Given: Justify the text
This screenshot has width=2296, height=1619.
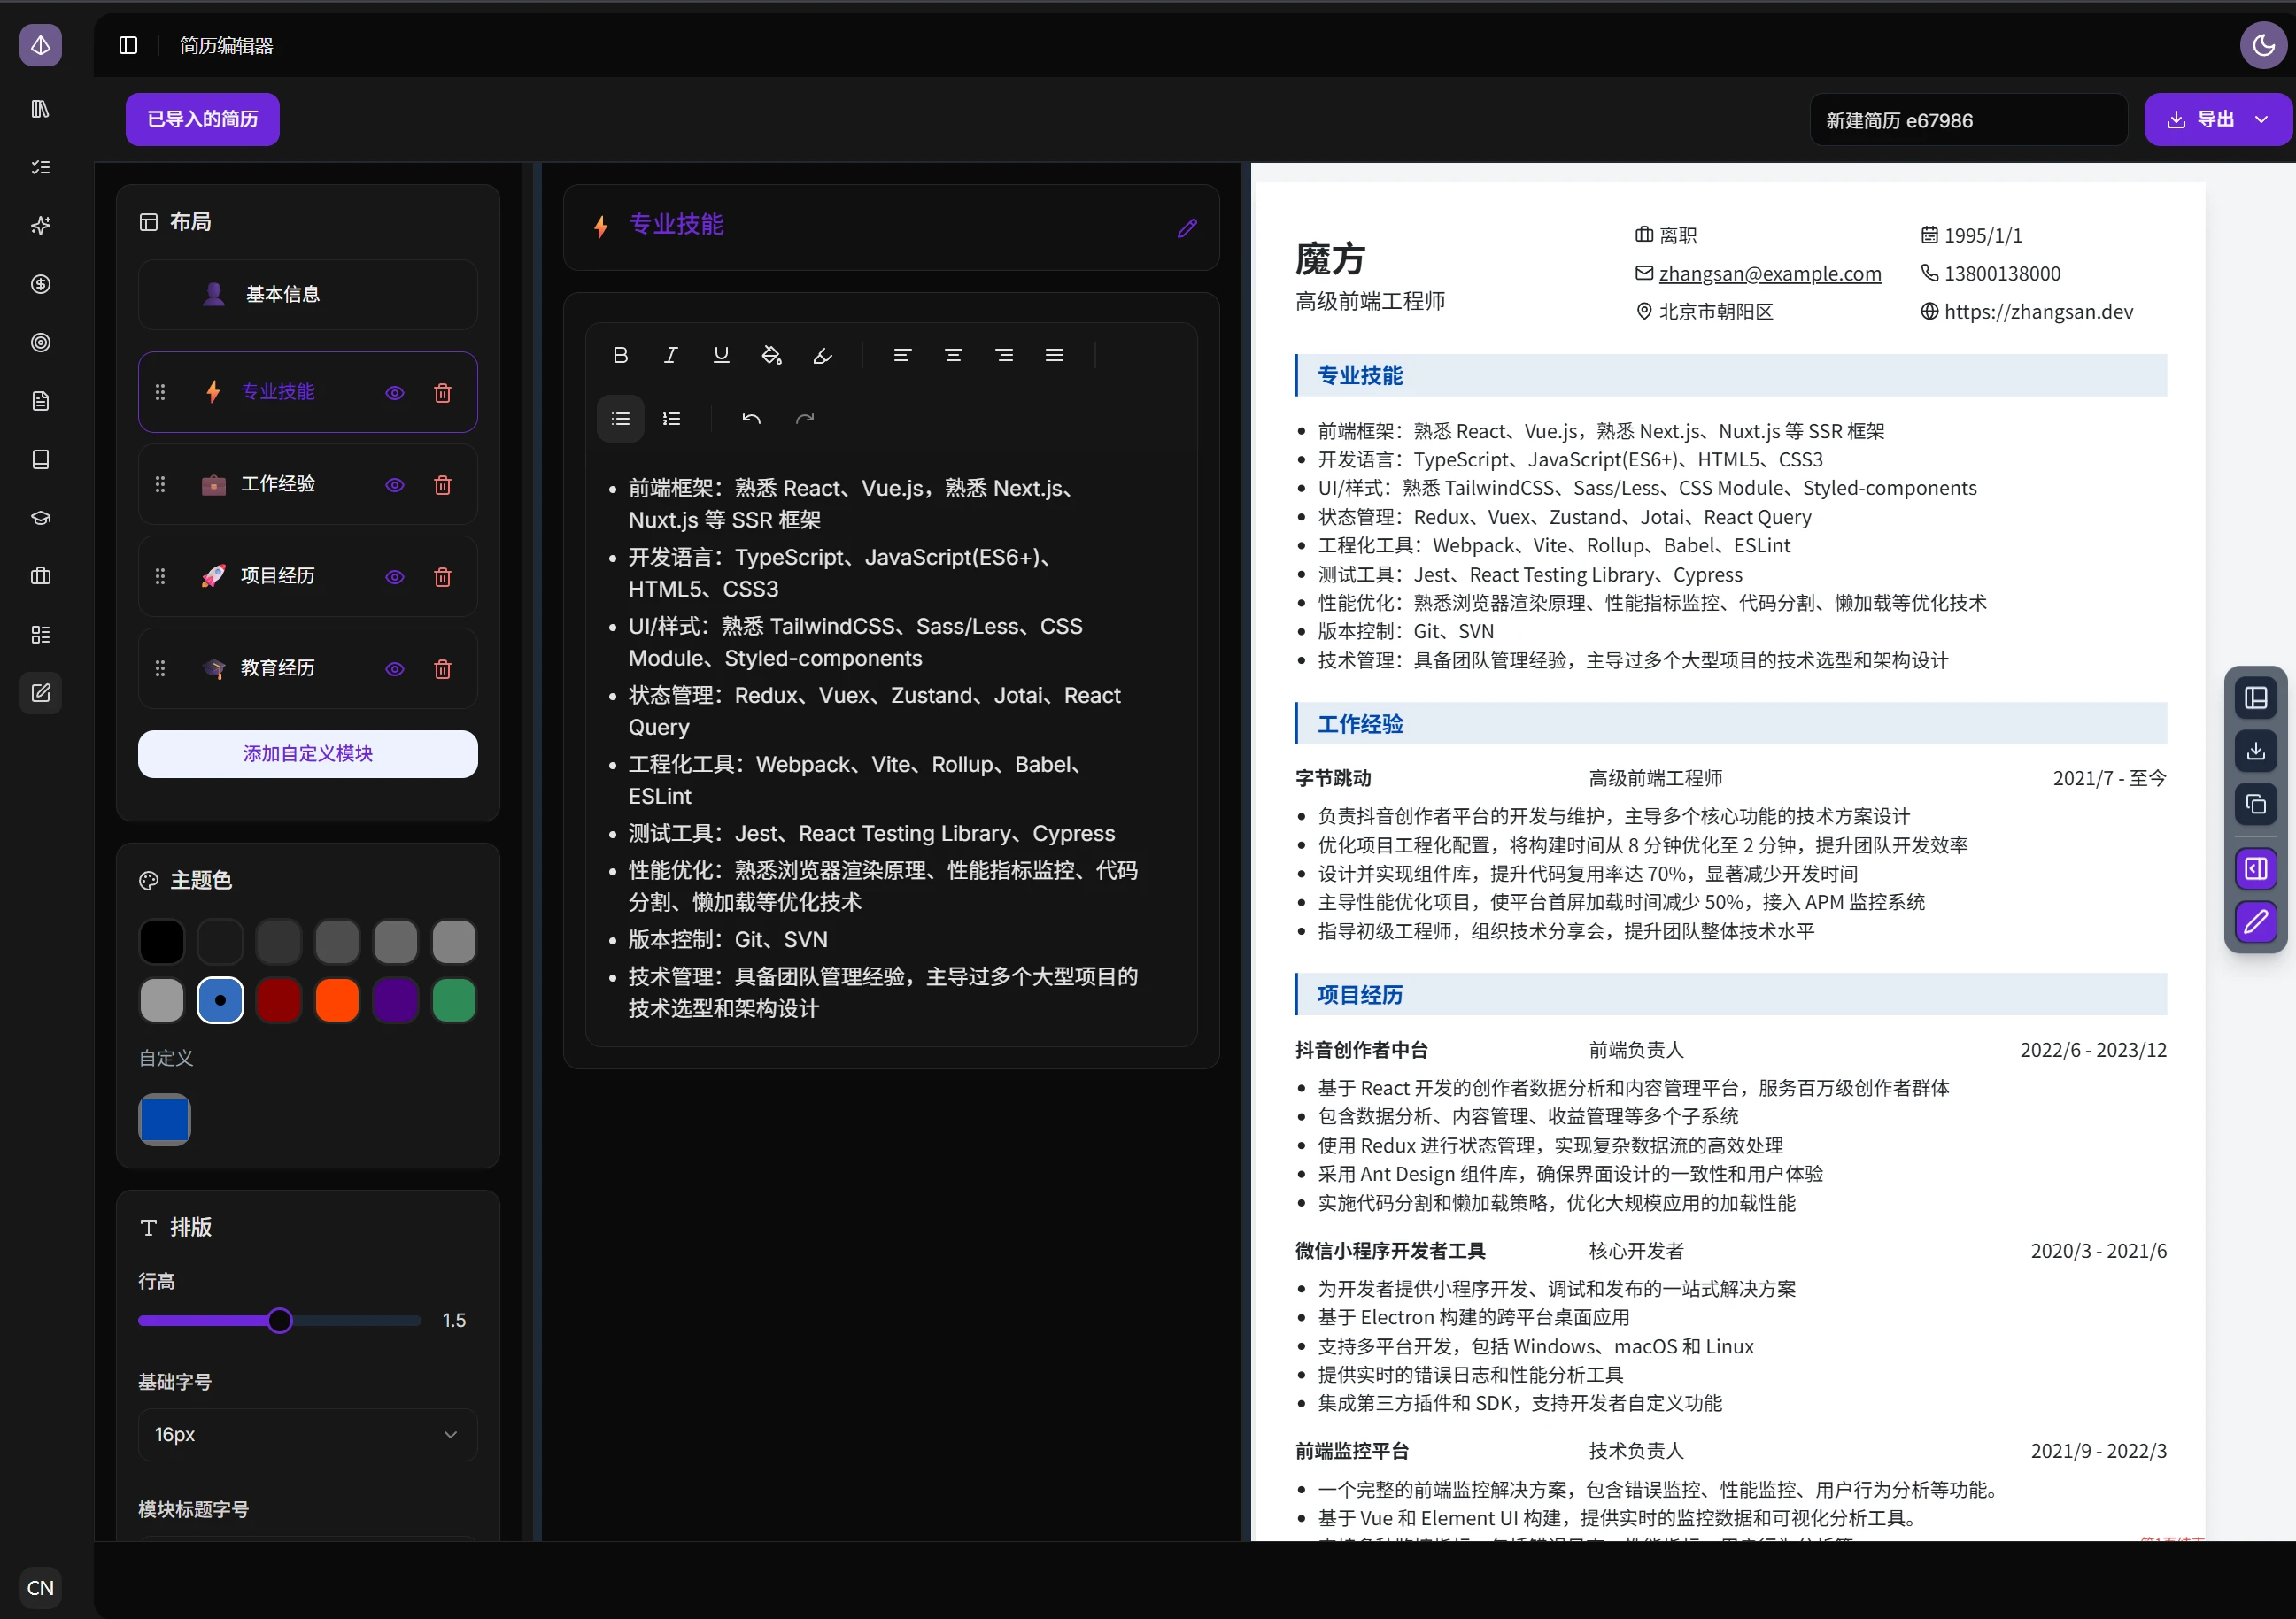Looking at the screenshot, I should (1054, 355).
